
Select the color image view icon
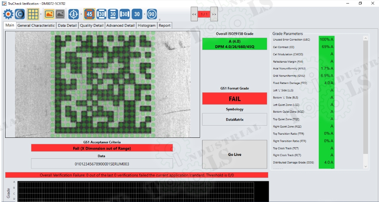(x=49, y=14)
